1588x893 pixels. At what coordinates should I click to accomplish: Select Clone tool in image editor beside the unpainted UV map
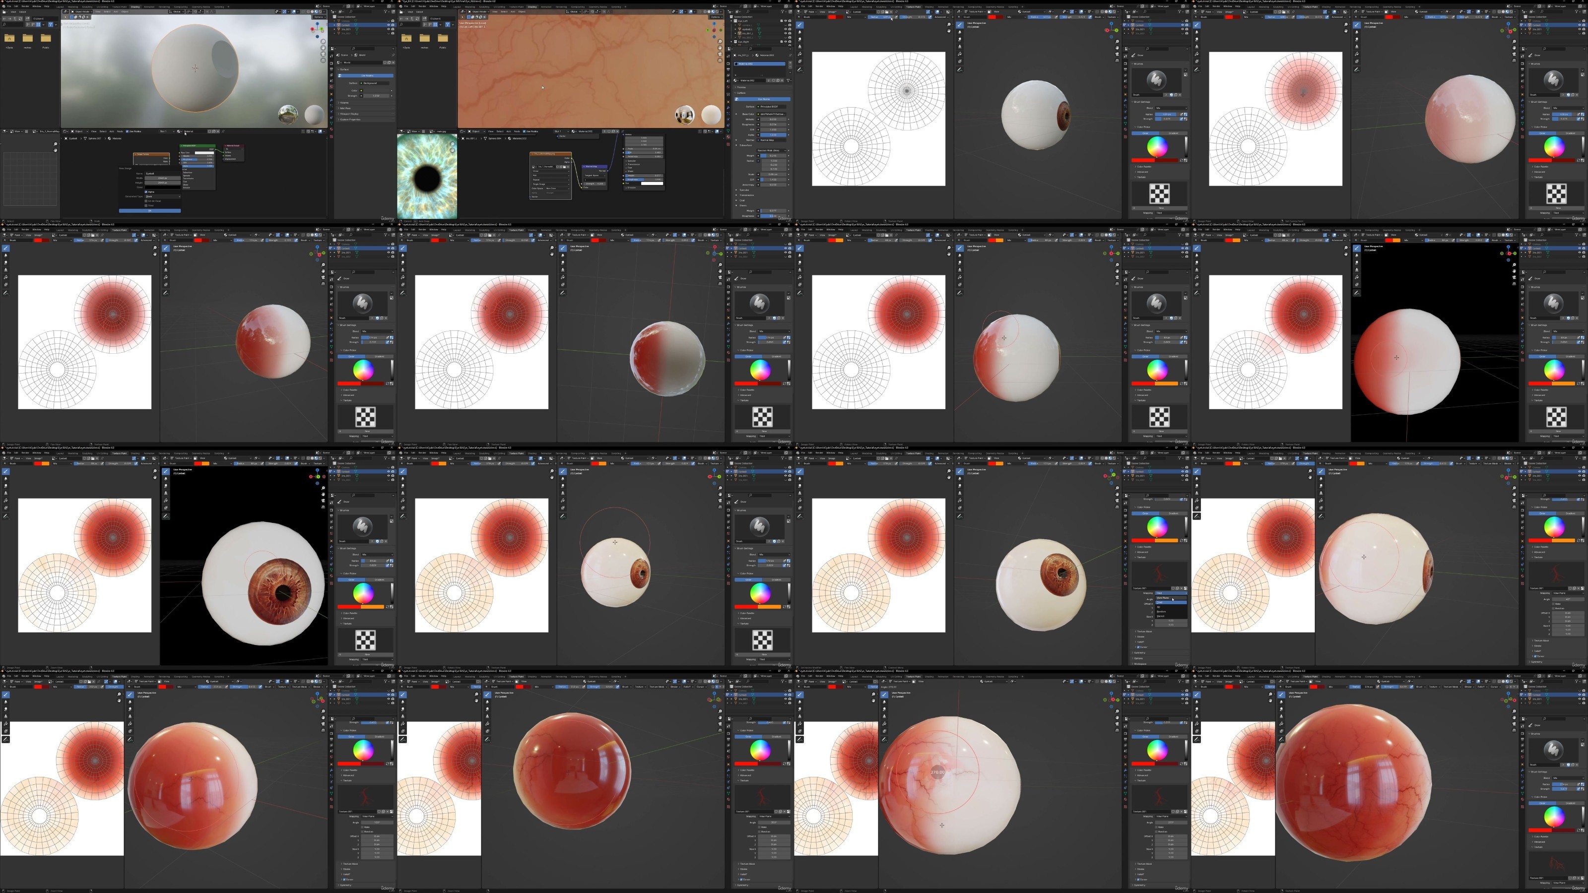tap(800, 46)
